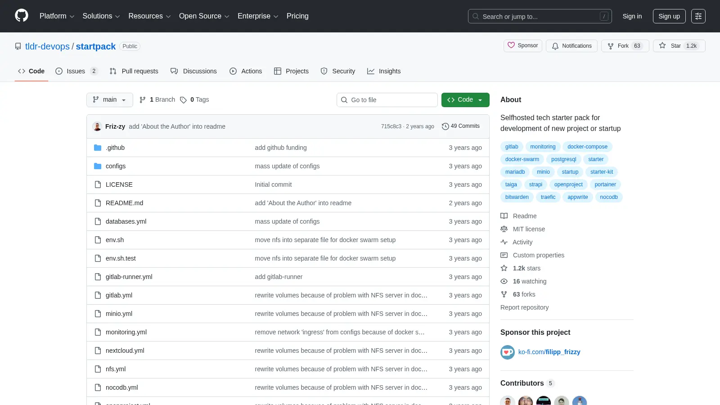The image size is (720, 405).
Task: Expand the Resources menu
Action: click(x=149, y=16)
